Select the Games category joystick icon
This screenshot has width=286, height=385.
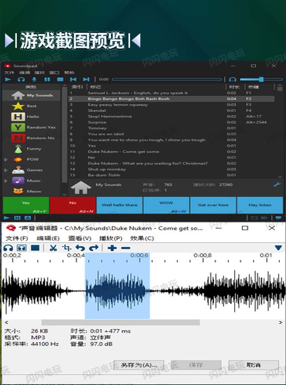[18, 170]
